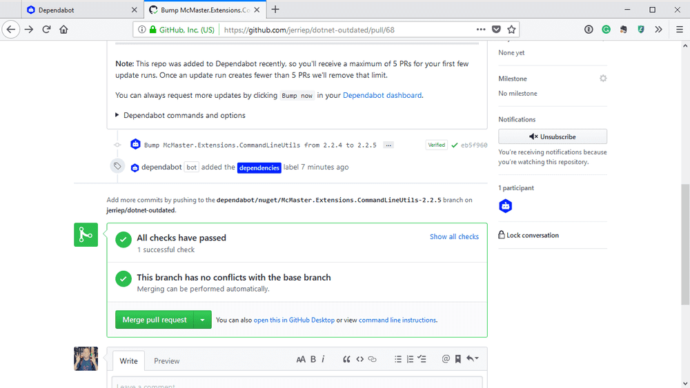Insert a quote block
The width and height of the screenshot is (690, 388).
346,360
